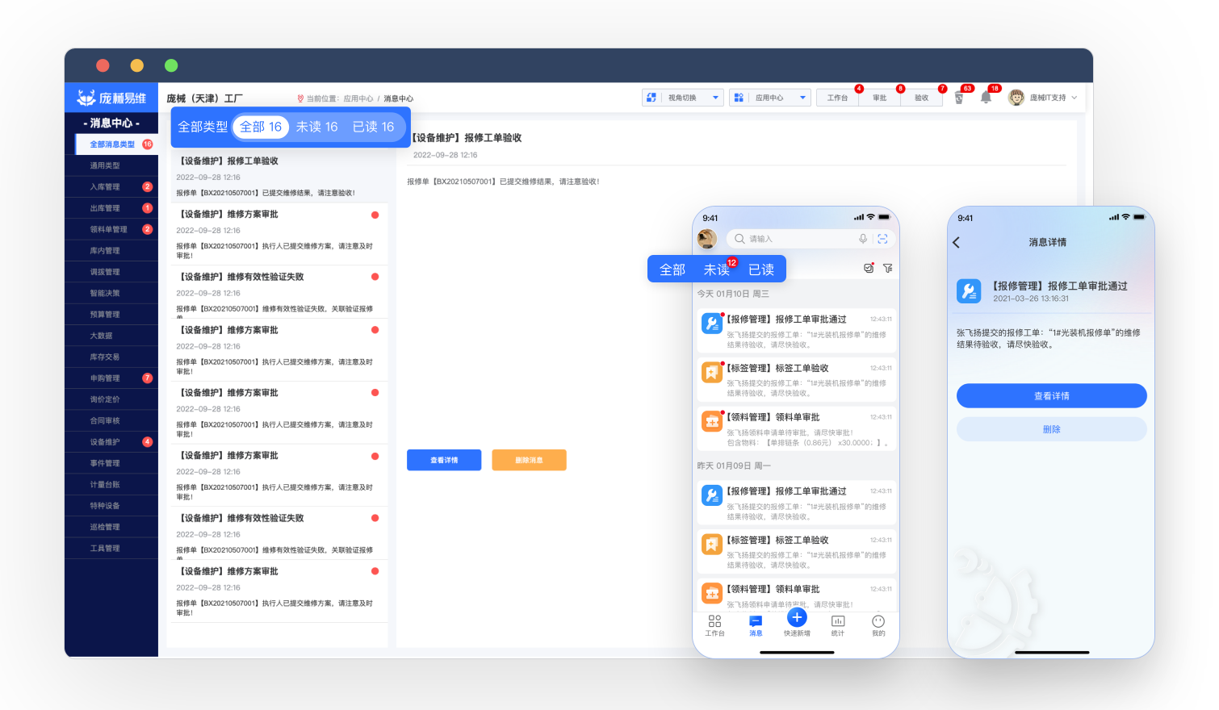Click the orange 删除消息 button
Image resolution: width=1219 pixels, height=710 pixels.
coord(529,460)
